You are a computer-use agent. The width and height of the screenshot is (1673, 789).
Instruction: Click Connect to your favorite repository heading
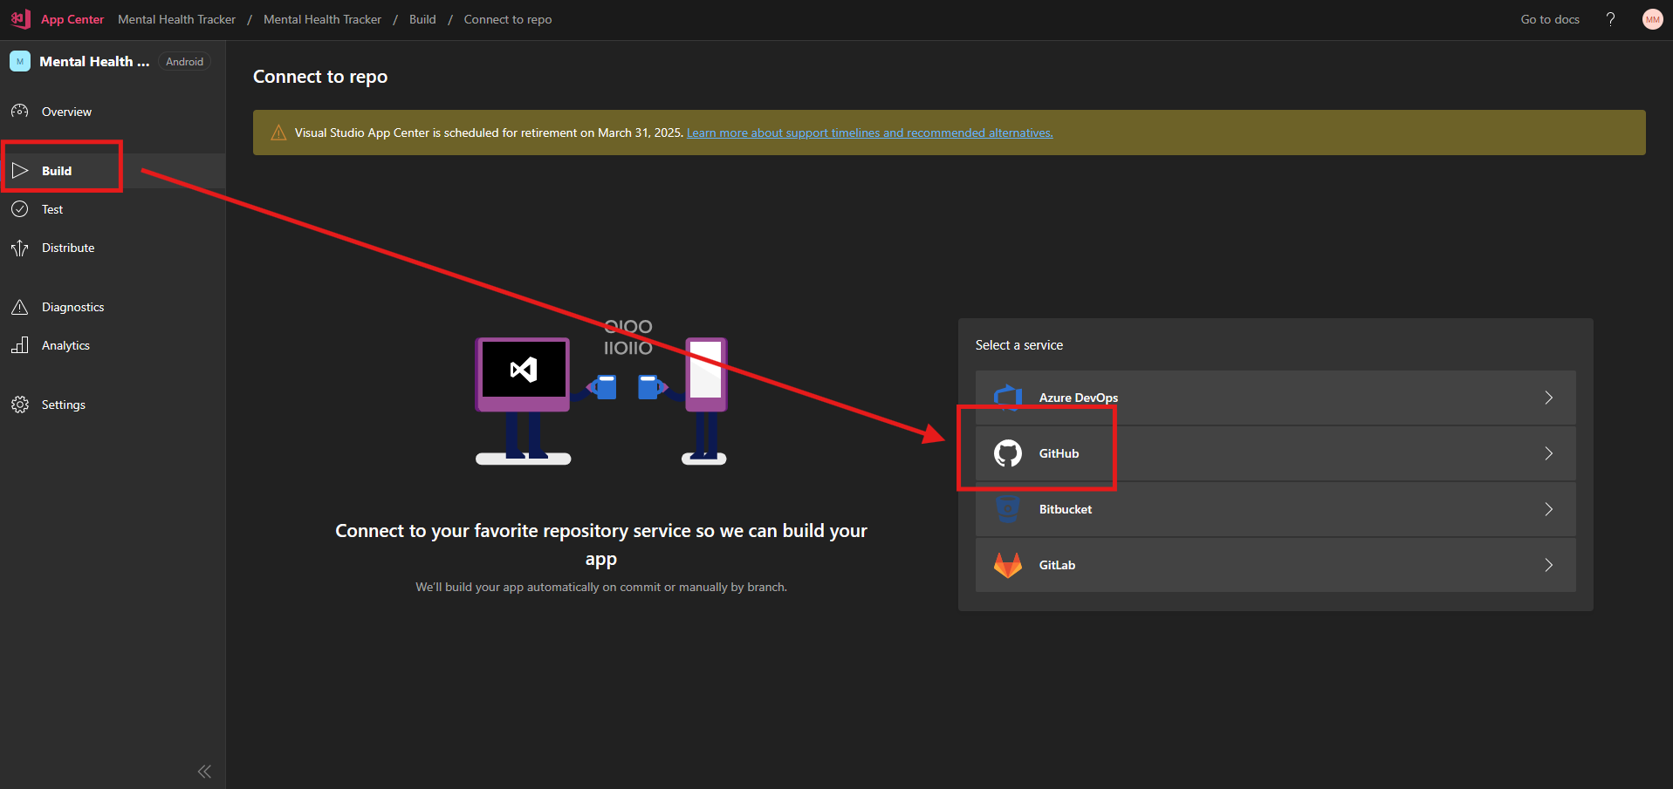[601, 544]
